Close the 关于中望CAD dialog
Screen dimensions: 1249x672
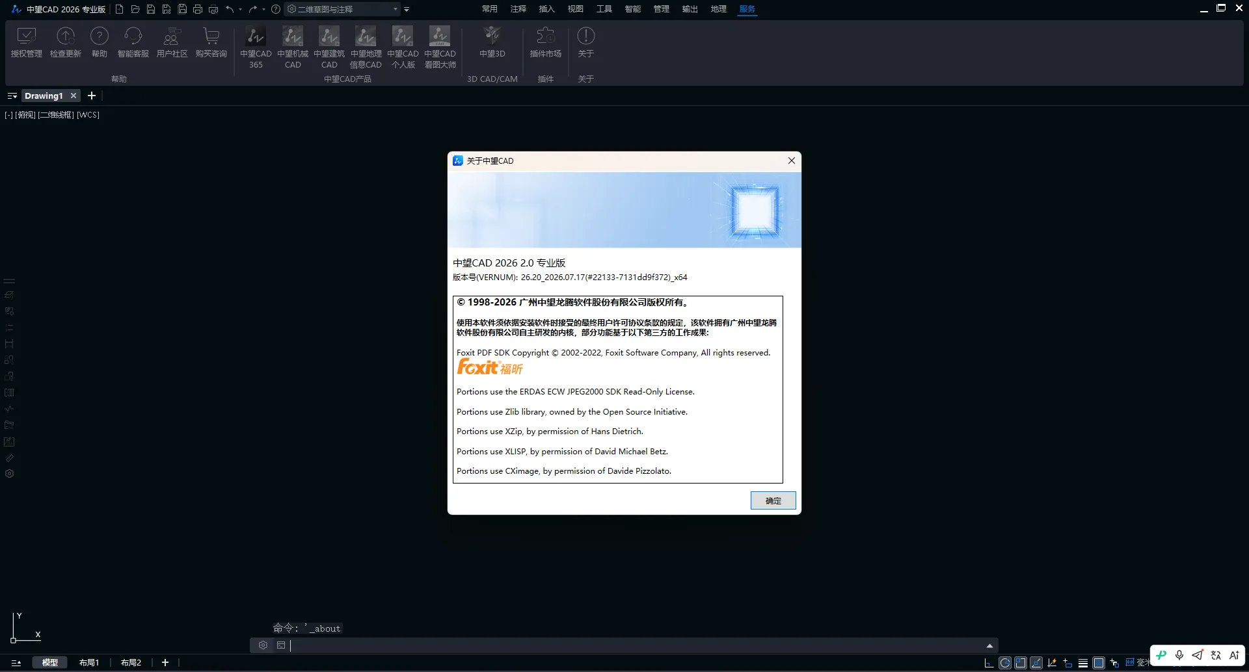[792, 161]
